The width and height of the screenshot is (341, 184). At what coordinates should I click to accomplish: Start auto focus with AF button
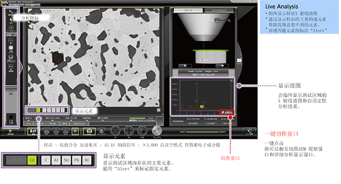115,131
